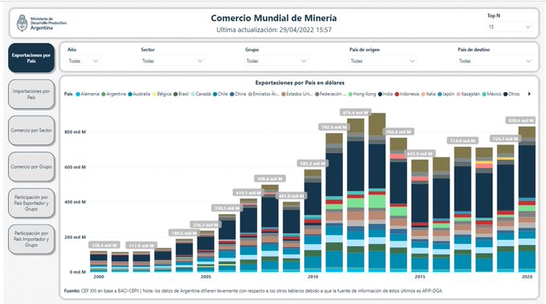
Task: Expand the País de origen dropdown
Action: click(383, 61)
